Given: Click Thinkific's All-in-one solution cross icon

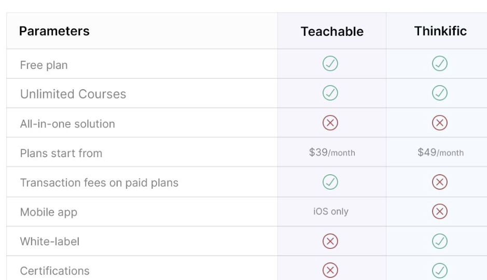Looking at the screenshot, I should pyautogui.click(x=440, y=122).
